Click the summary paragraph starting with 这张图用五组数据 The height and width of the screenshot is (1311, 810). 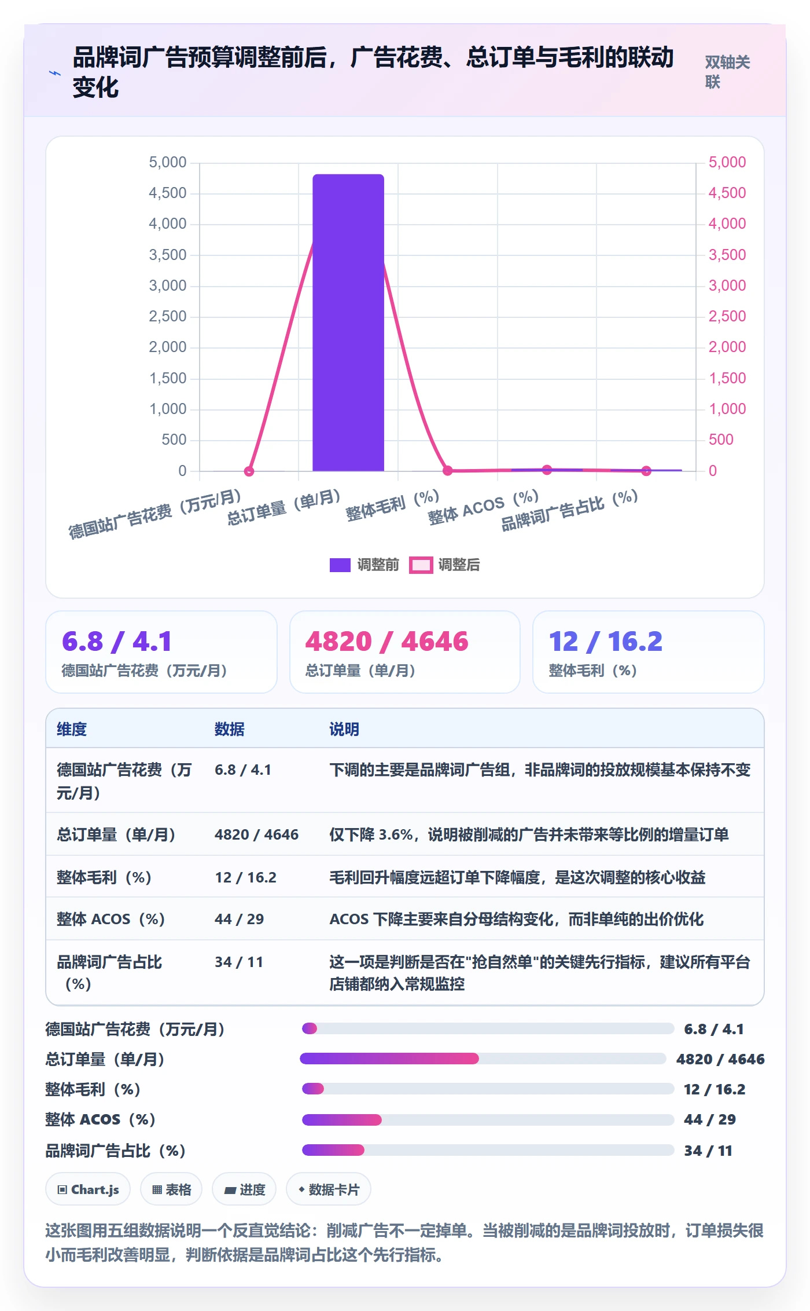click(x=404, y=1242)
